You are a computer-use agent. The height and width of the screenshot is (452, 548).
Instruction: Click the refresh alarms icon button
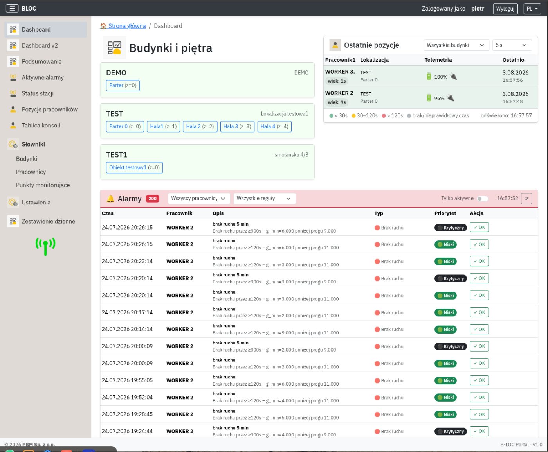click(526, 199)
